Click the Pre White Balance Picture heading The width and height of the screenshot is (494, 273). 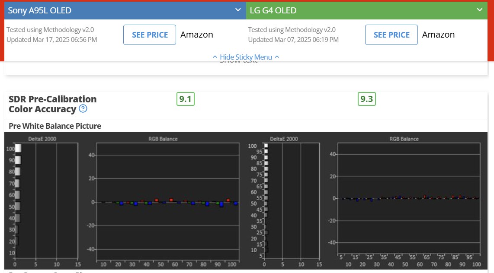click(55, 126)
